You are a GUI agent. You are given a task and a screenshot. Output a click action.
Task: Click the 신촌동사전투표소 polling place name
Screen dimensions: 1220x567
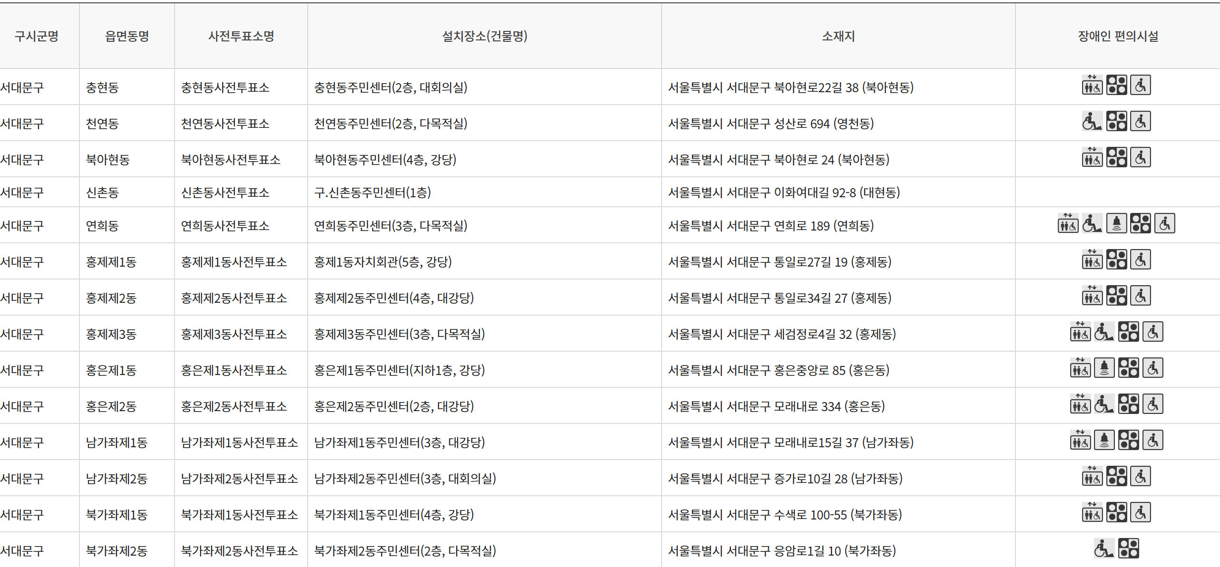tap(225, 192)
